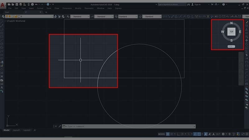Open the Workspace Switching dropdown arrow
The image size is (249, 140).
click(x=226, y=134)
